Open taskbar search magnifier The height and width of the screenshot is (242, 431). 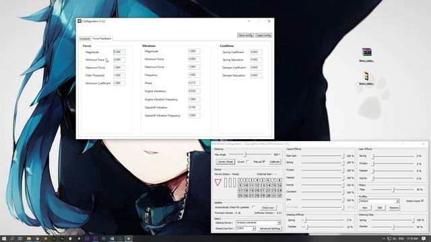coord(12,239)
